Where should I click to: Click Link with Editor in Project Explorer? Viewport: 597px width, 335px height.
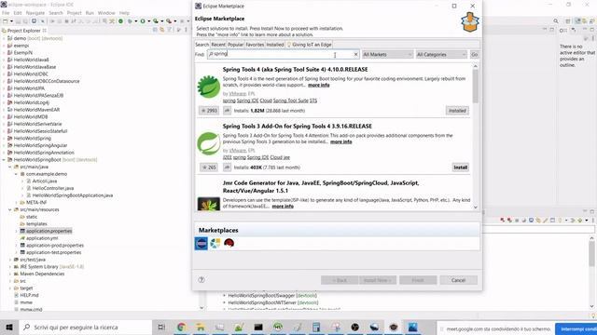(x=161, y=30)
